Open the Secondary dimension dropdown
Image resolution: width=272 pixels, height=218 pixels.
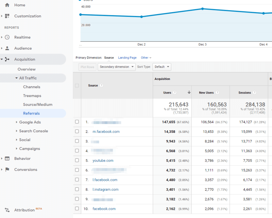pos(117,67)
